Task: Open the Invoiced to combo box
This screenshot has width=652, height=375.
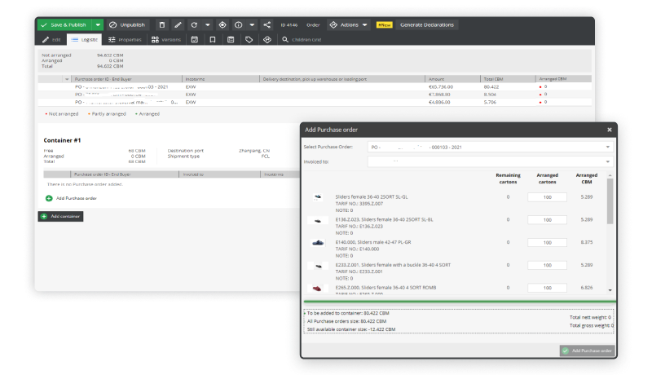Action: [x=490, y=161]
